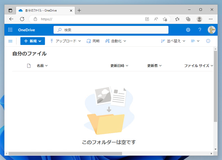Click the scroll down arrow
Viewport: 222px width, 160px height.
click(x=215, y=149)
